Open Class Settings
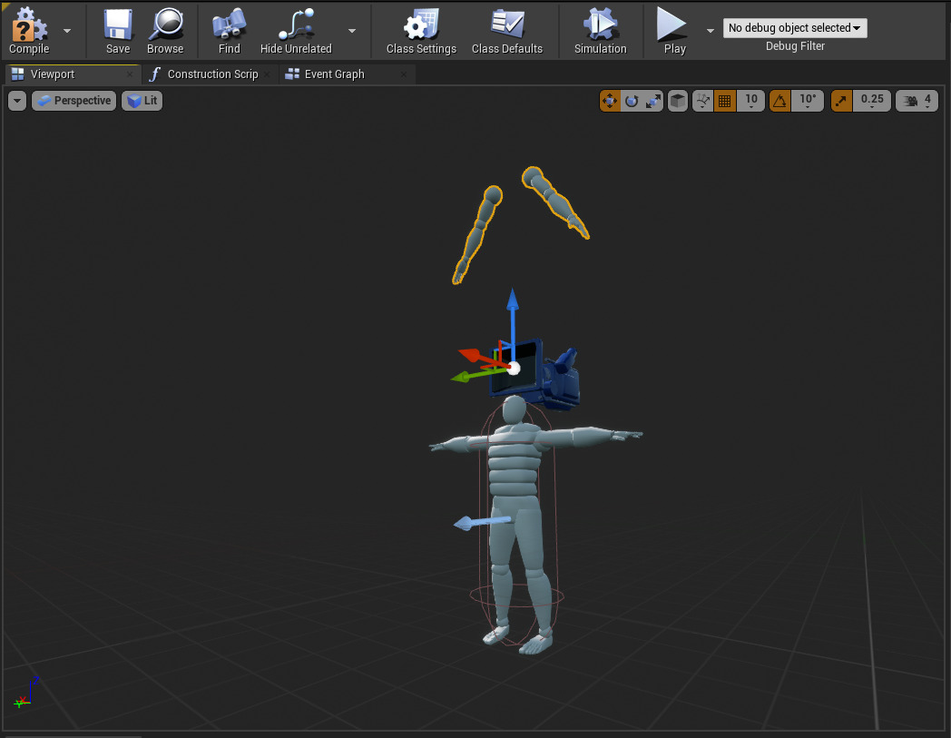The height and width of the screenshot is (738, 951). click(x=420, y=27)
